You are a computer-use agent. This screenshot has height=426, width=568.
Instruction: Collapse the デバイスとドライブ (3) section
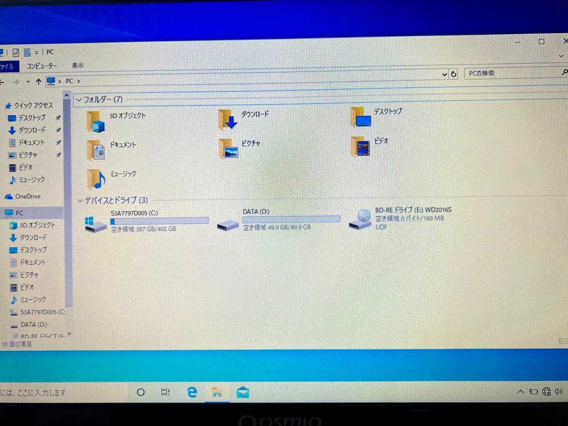[79, 200]
